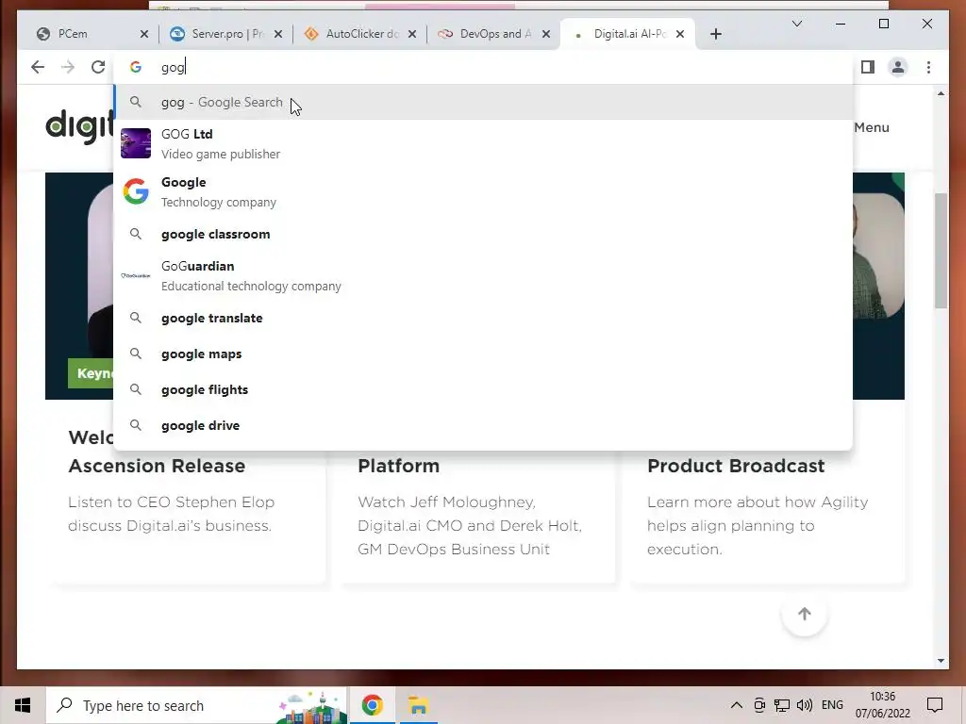Image resolution: width=966 pixels, height=724 pixels.
Task: Switch to the PCem tab
Action: click(x=86, y=35)
